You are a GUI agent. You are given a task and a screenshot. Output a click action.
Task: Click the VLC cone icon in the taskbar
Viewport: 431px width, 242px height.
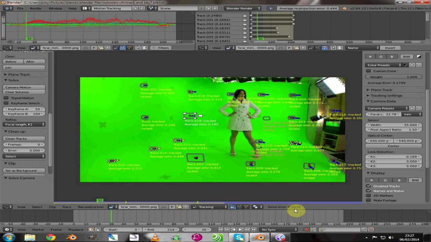click(x=155, y=238)
